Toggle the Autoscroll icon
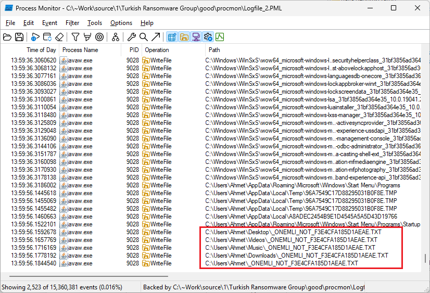 pos(47,37)
